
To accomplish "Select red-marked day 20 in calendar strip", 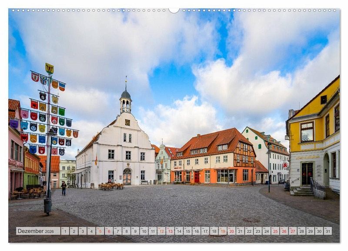I will [x=232, y=231].
